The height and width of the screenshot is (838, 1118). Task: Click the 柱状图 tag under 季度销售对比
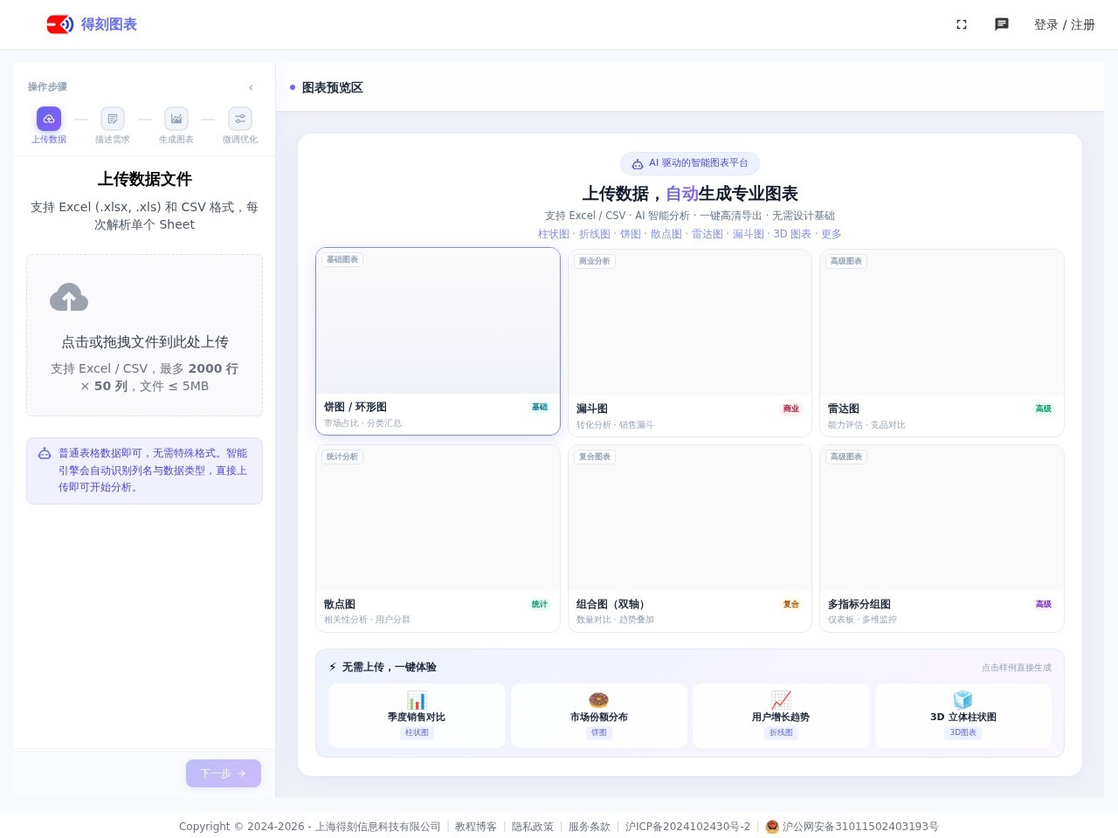point(417,732)
